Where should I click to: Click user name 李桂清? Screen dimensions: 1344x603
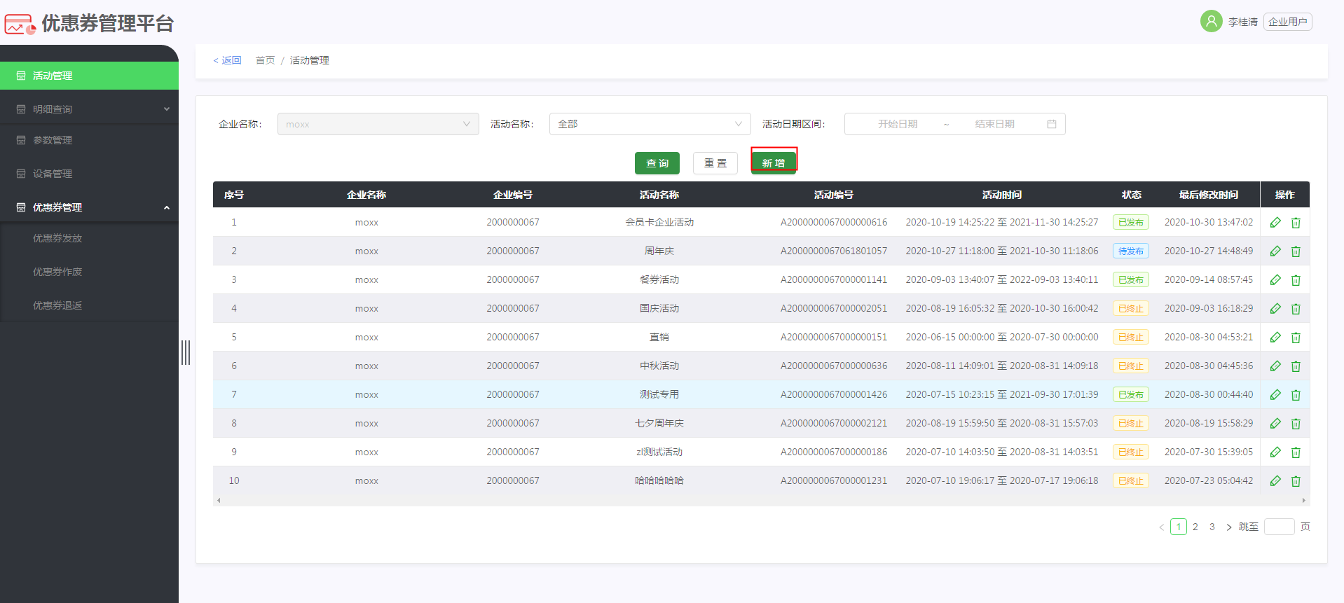tap(1242, 22)
